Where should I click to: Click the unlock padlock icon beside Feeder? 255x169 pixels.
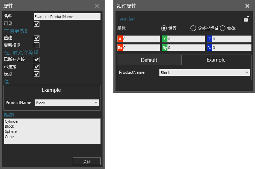(246, 19)
